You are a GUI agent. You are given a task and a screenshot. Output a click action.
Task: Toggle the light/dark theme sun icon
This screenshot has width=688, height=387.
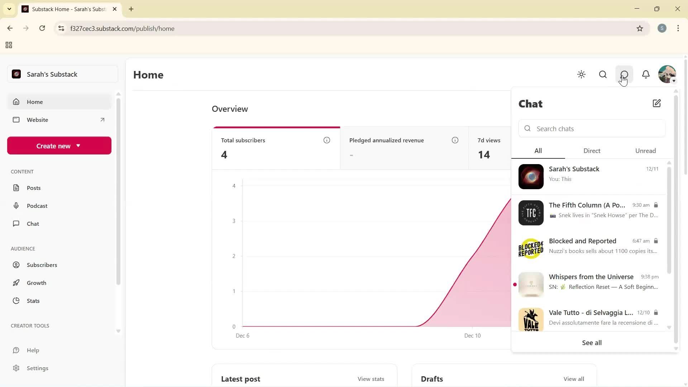(x=581, y=75)
